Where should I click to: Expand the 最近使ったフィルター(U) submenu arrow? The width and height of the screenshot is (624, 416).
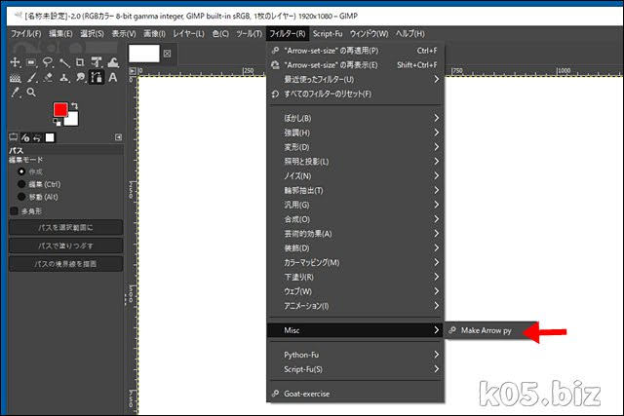pyautogui.click(x=436, y=79)
